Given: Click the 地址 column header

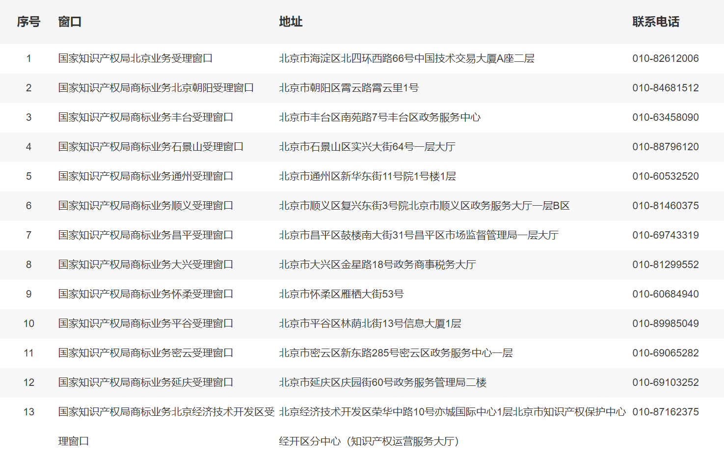Looking at the screenshot, I should click(x=291, y=22).
